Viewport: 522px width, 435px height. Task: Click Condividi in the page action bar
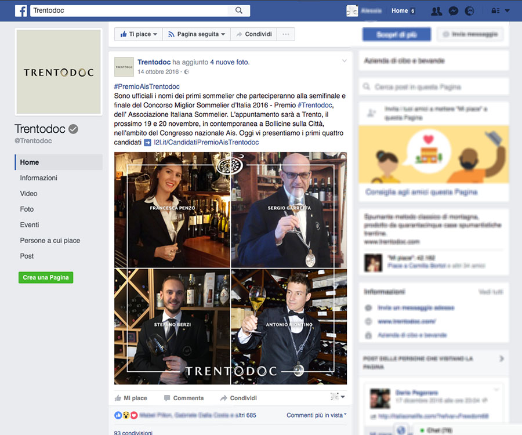click(253, 34)
